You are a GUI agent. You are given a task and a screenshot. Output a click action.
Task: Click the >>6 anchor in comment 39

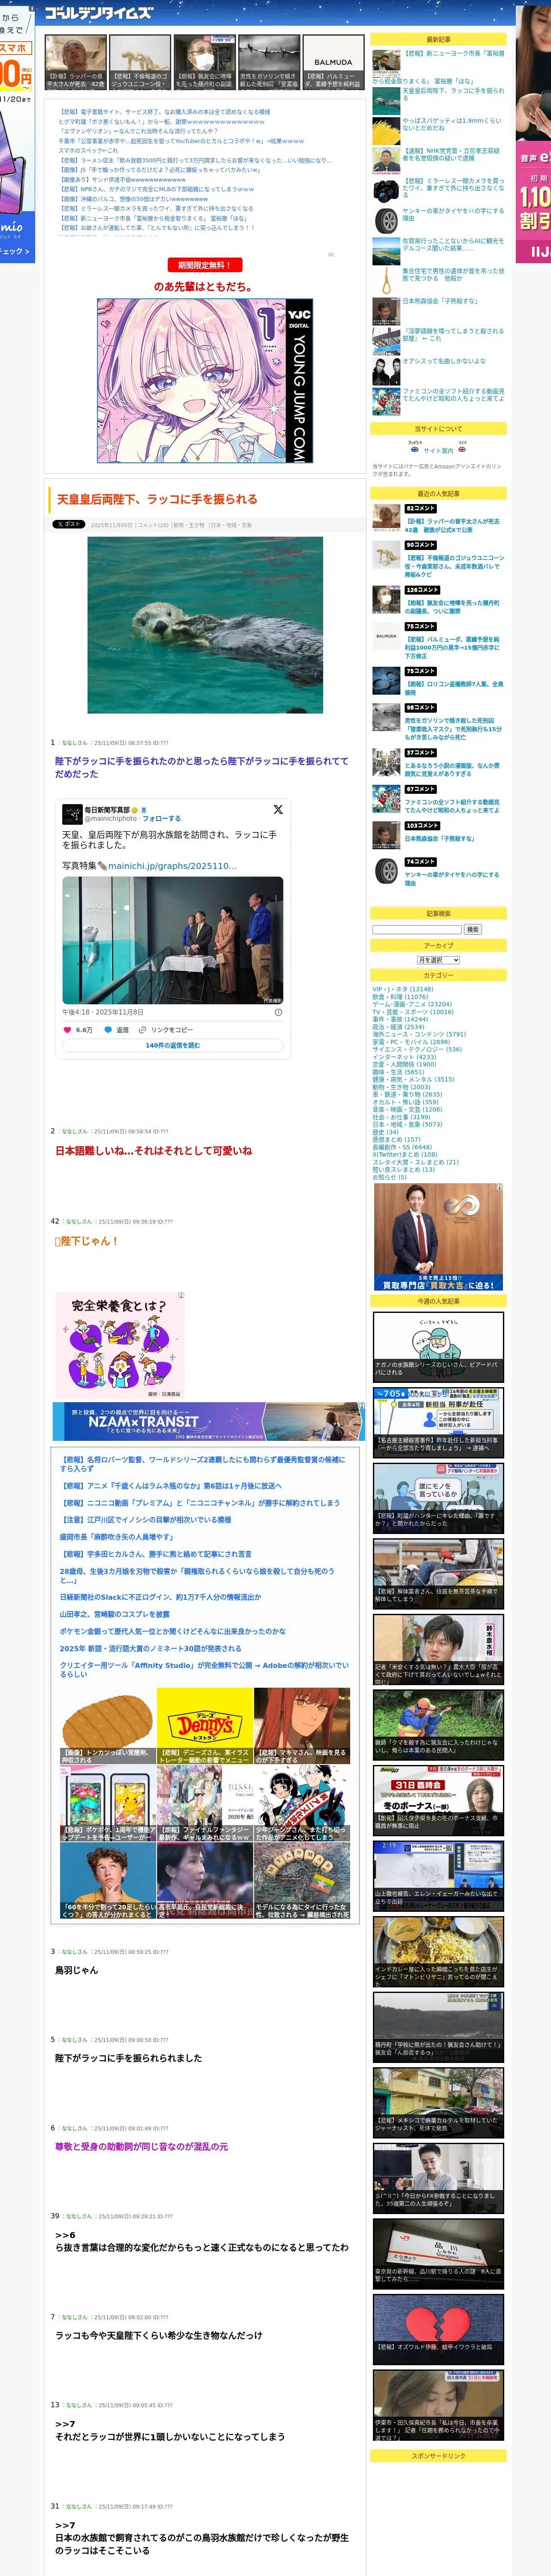pos(65,2235)
